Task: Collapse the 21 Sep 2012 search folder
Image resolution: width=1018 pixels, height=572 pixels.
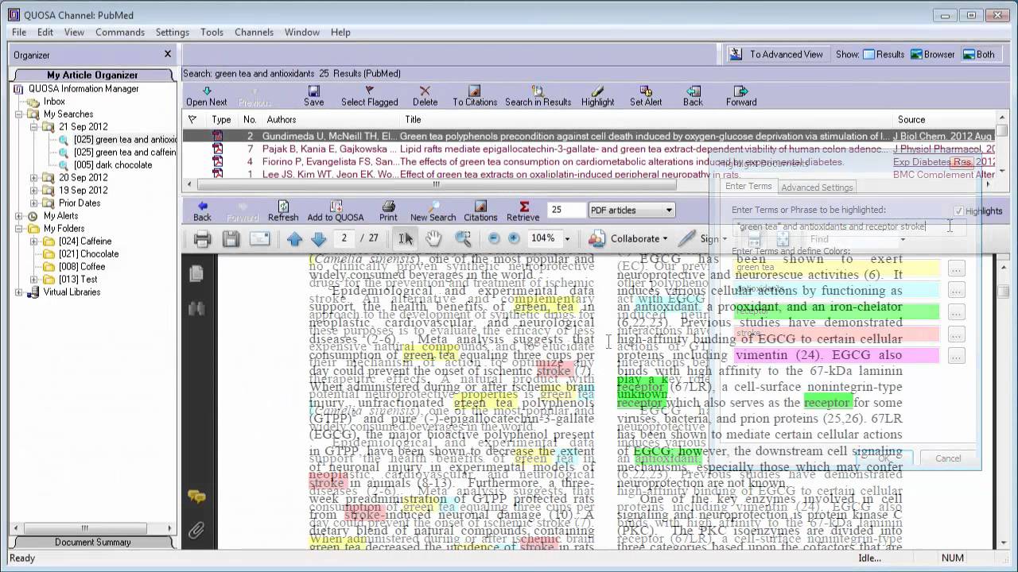Action: (34, 127)
